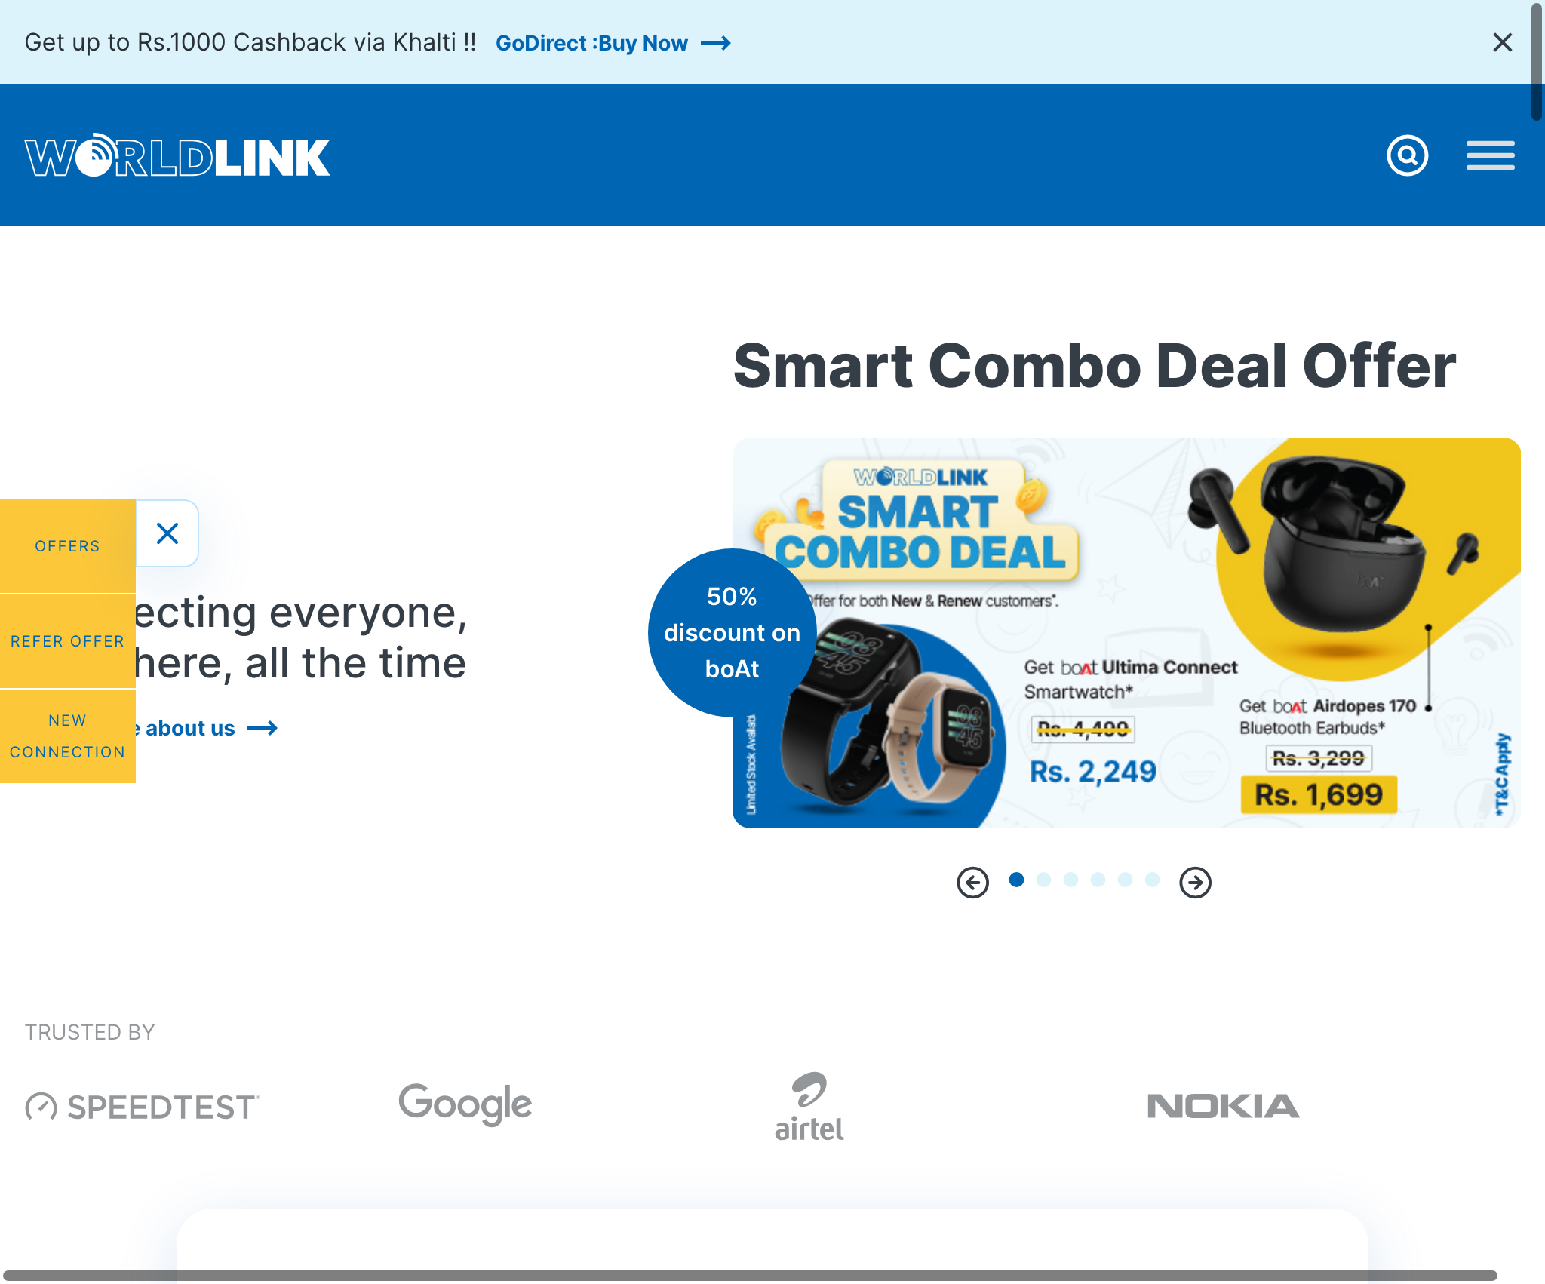Open the hamburger menu icon

tap(1490, 155)
